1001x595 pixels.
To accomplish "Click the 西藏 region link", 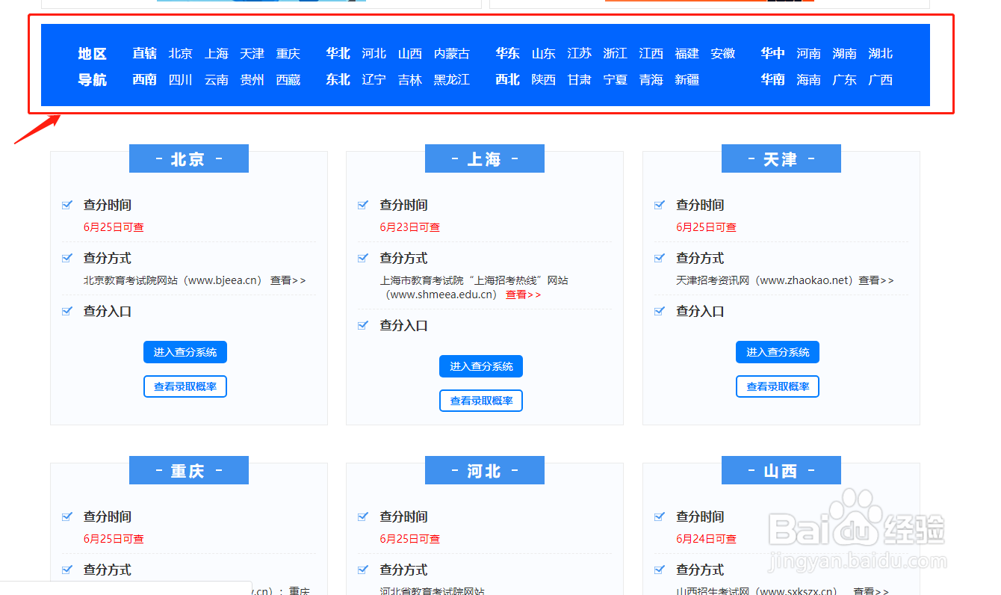I will point(288,80).
